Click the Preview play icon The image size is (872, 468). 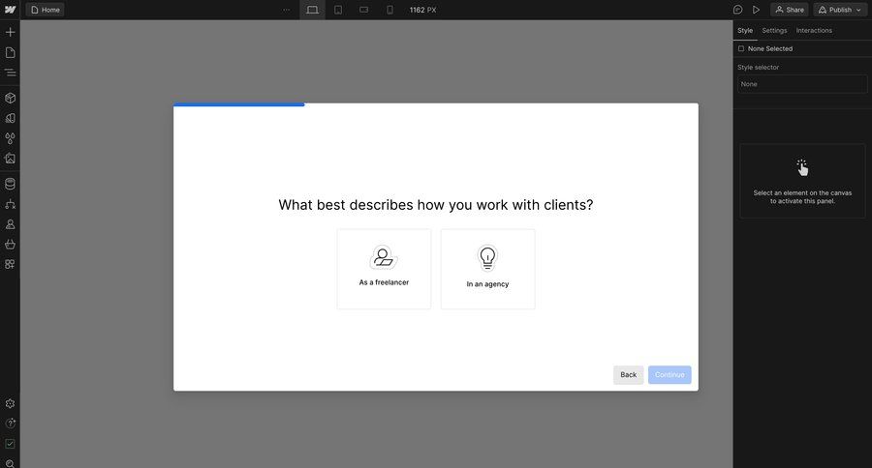756,10
